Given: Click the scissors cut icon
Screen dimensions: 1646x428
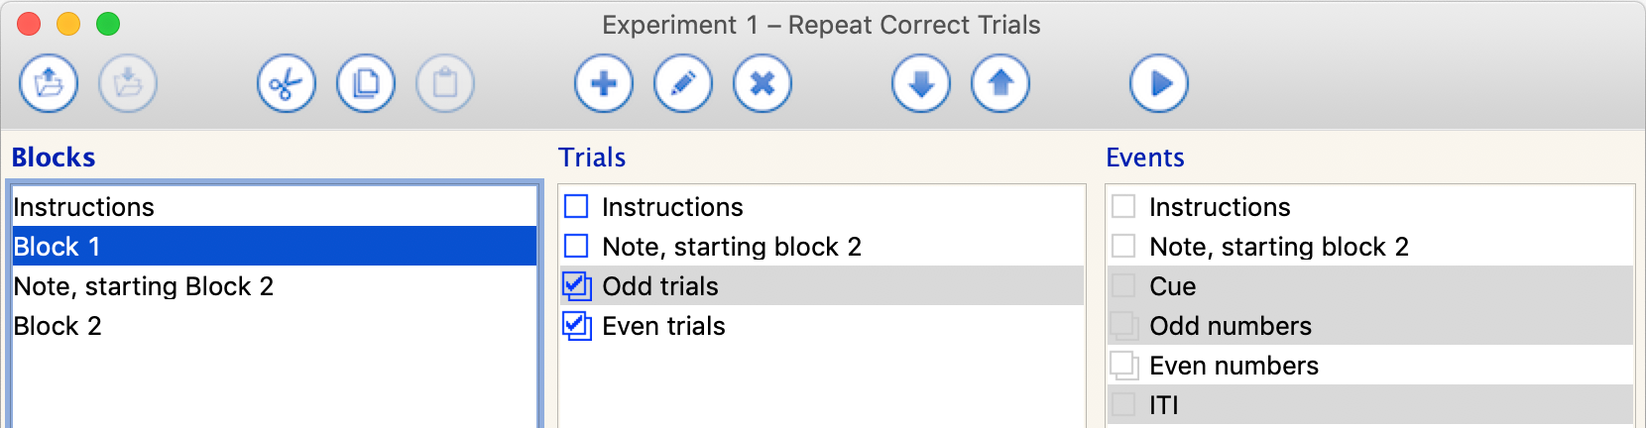Looking at the screenshot, I should [287, 83].
